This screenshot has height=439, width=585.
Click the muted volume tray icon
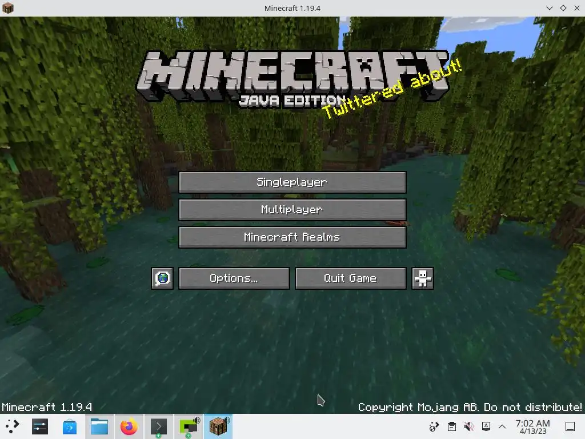pyautogui.click(x=469, y=426)
